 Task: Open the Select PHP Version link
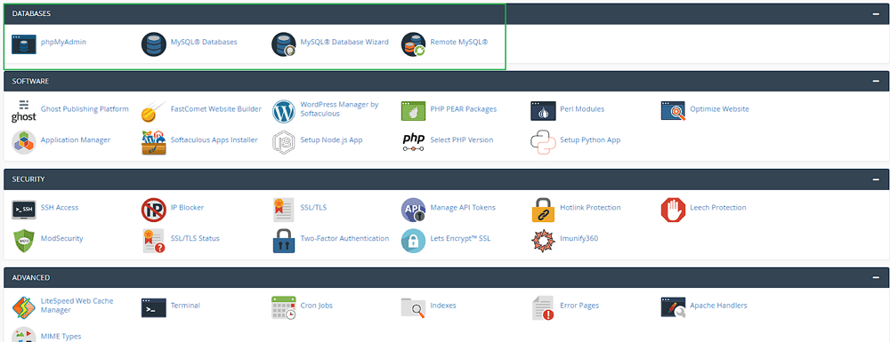click(x=461, y=139)
